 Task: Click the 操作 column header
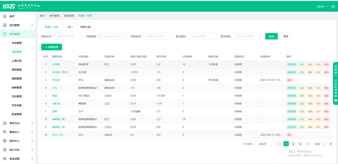289,56
